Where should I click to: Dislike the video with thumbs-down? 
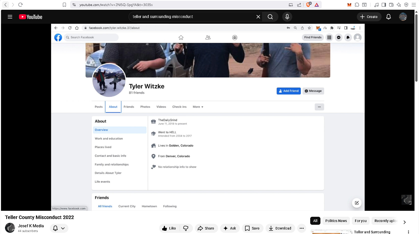[x=186, y=228]
